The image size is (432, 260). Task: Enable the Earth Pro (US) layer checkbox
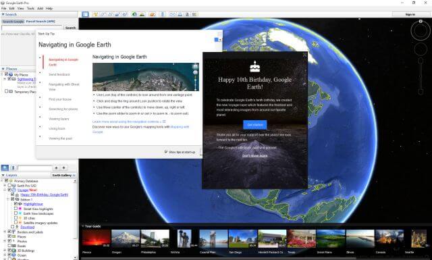(9, 186)
